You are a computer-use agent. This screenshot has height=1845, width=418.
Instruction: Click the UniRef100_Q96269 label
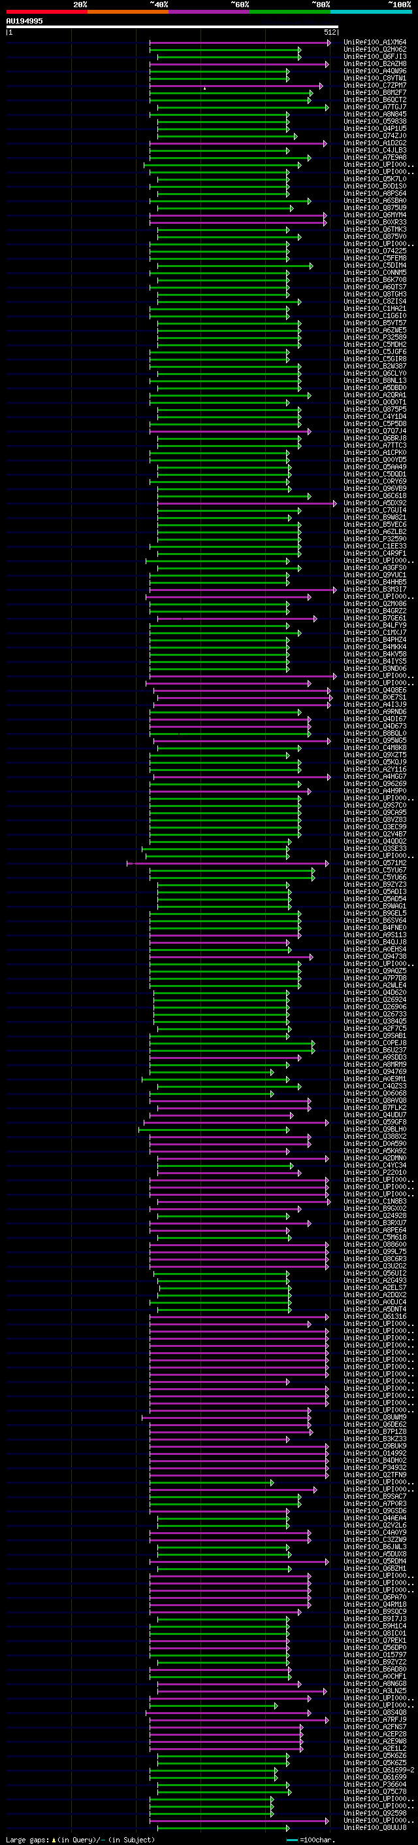[375, 783]
